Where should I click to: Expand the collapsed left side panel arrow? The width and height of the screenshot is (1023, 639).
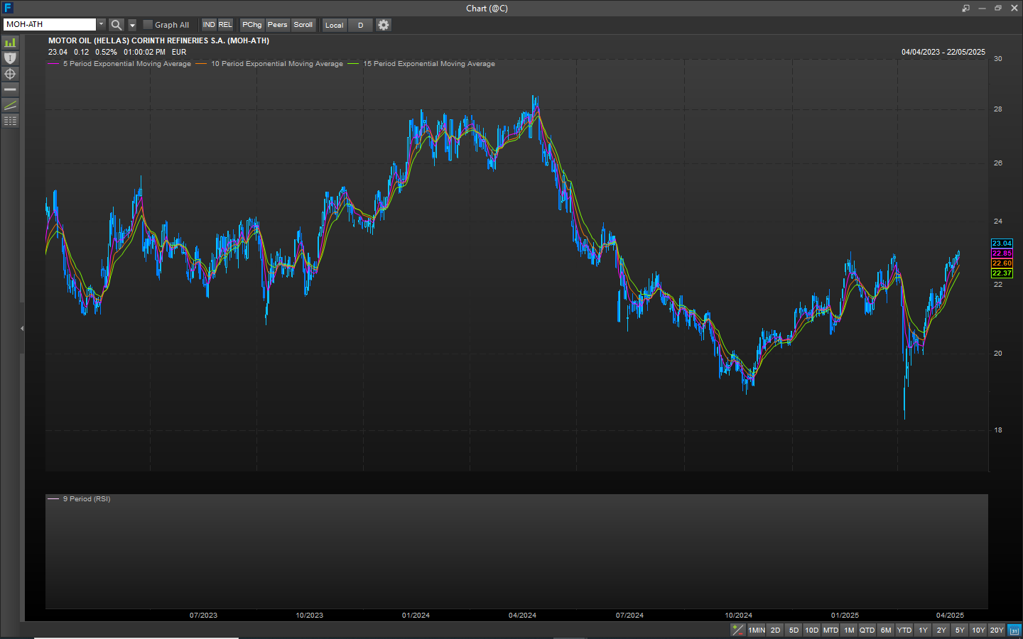pos(22,328)
